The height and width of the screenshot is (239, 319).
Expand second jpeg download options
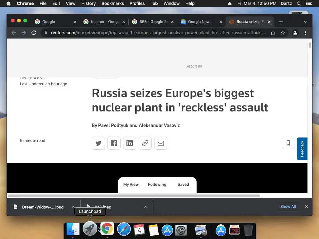[146, 207]
